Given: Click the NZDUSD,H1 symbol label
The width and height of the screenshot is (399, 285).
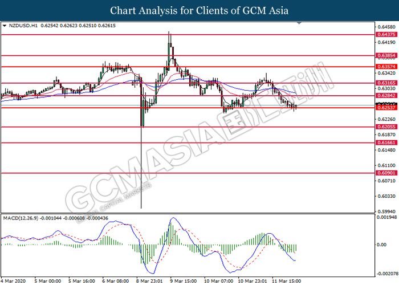Looking at the screenshot, I should (x=22, y=26).
